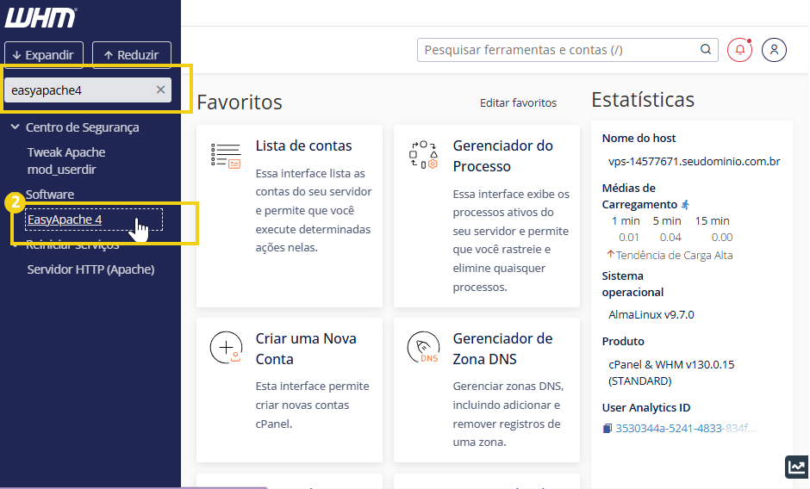This screenshot has width=810, height=489.
Task: Click the running-man load average icon
Action: [686, 205]
